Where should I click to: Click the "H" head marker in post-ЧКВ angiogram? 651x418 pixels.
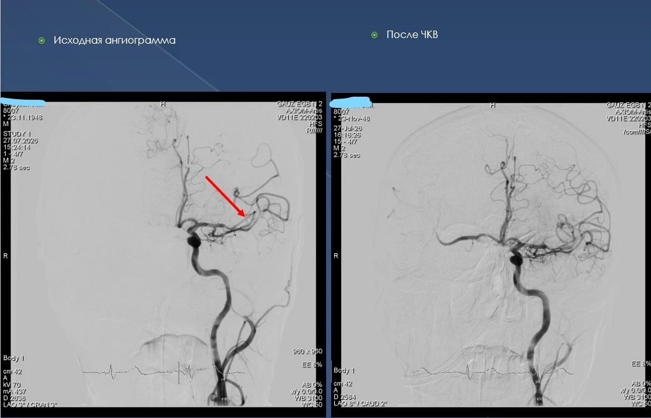pyautogui.click(x=493, y=105)
